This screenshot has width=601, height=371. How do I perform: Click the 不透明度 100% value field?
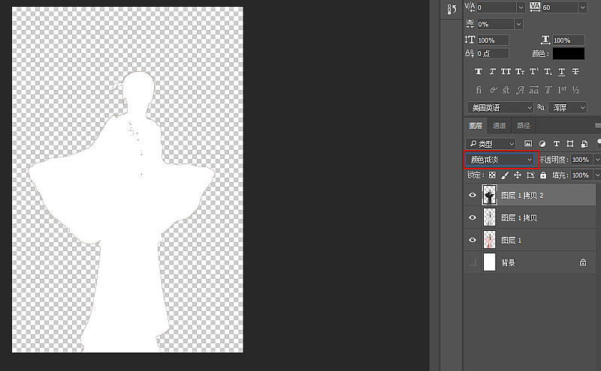click(581, 160)
